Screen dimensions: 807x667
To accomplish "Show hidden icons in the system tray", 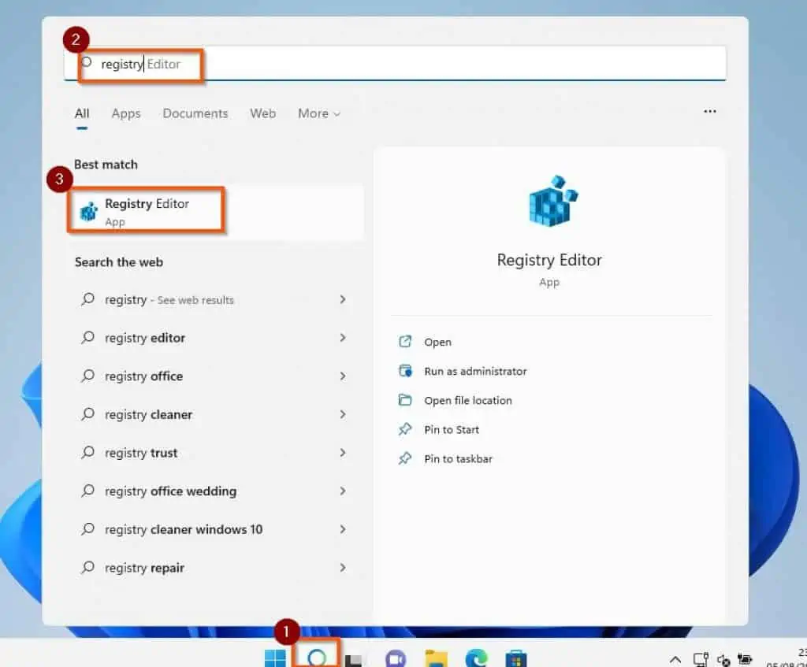I will [675, 660].
